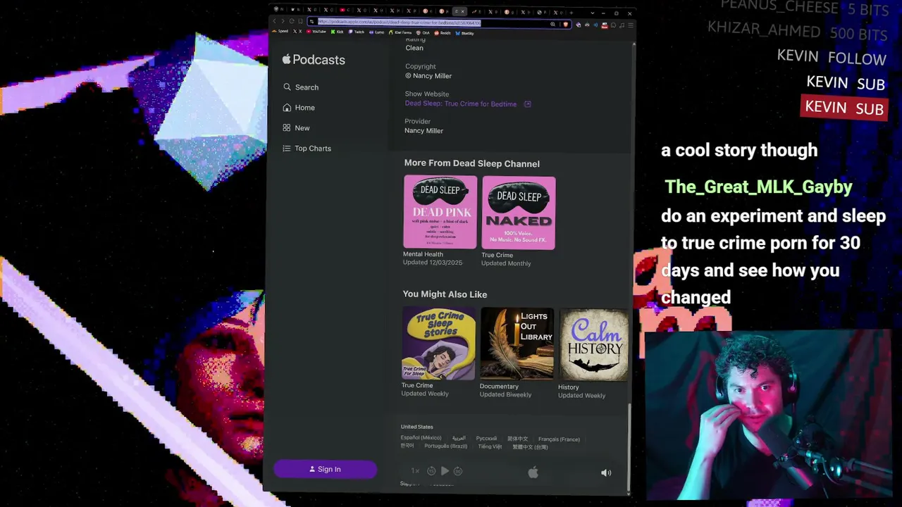Open the Dead Sleep Dead Pink podcast artwork
The height and width of the screenshot is (507, 902).
[440, 212]
